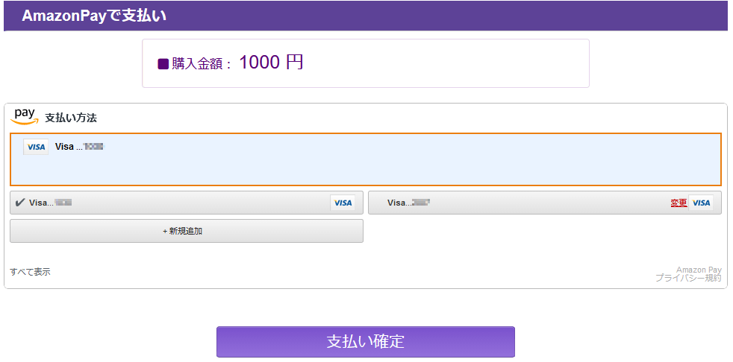The image size is (733, 362).
Task: Click the gray Amazon Pay footer text
Action: [699, 270]
